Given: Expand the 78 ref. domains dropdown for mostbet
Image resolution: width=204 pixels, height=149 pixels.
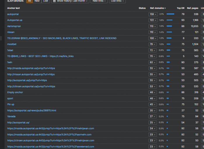Looking at the screenshot, I should [x=153, y=44].
